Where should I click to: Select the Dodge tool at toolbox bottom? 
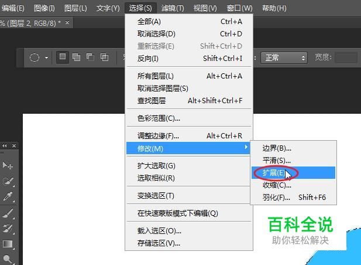(8, 259)
